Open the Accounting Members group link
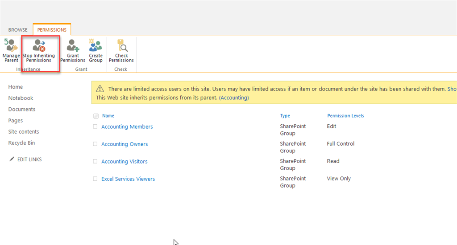 tap(127, 127)
